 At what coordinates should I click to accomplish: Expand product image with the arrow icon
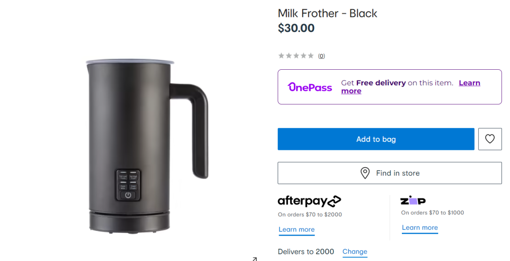click(254, 258)
